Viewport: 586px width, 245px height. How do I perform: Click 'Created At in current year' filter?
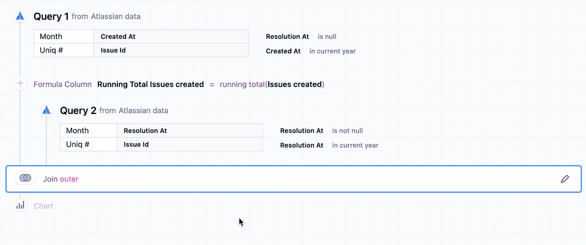tap(311, 51)
